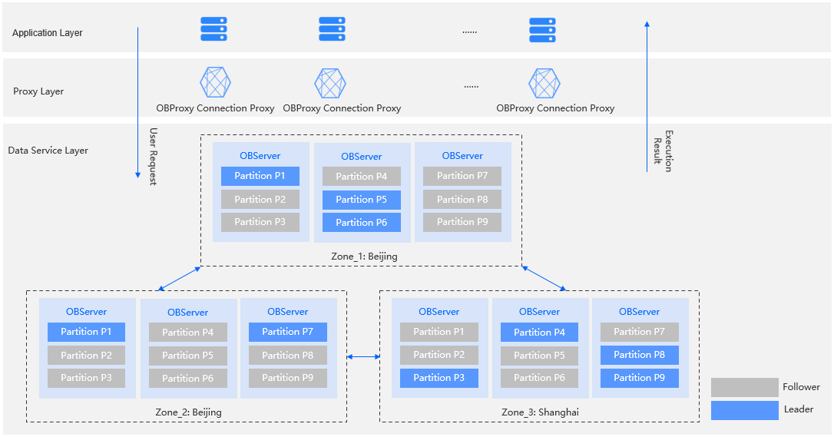
Task: Click the ellipsis in the Proxy Layer row
Action: click(472, 87)
